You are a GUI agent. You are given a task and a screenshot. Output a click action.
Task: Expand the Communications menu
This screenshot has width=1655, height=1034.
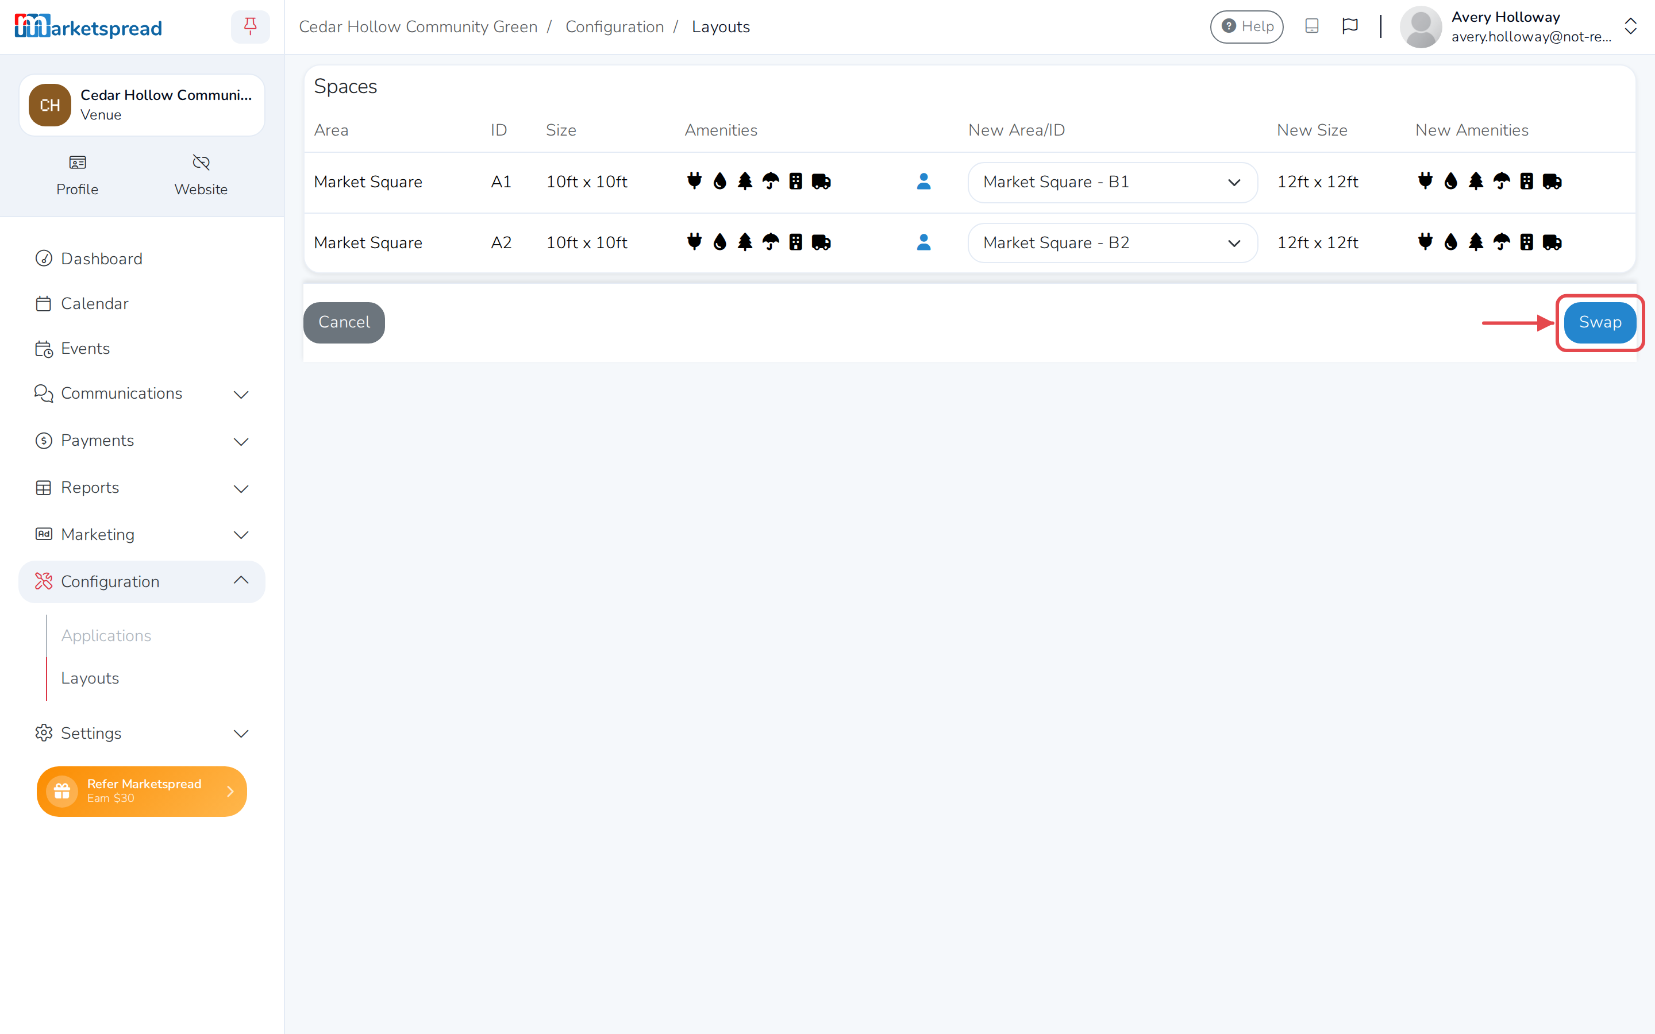point(141,394)
